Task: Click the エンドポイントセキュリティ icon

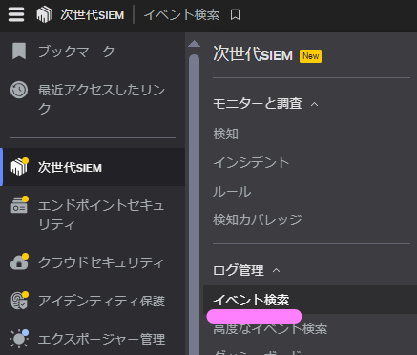Action: click(x=19, y=205)
